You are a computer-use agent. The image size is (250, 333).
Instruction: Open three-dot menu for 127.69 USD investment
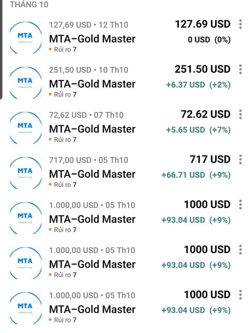click(x=240, y=24)
